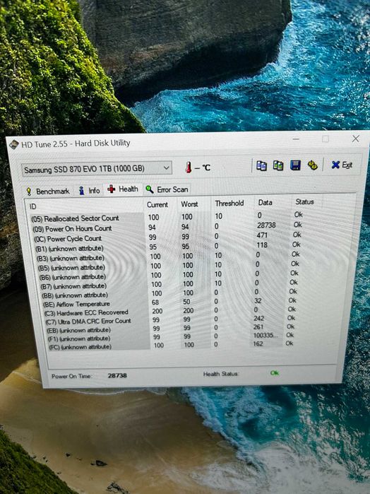Select the (B3) unknown attribute row
The height and width of the screenshot is (494, 370).
[x=167, y=256]
